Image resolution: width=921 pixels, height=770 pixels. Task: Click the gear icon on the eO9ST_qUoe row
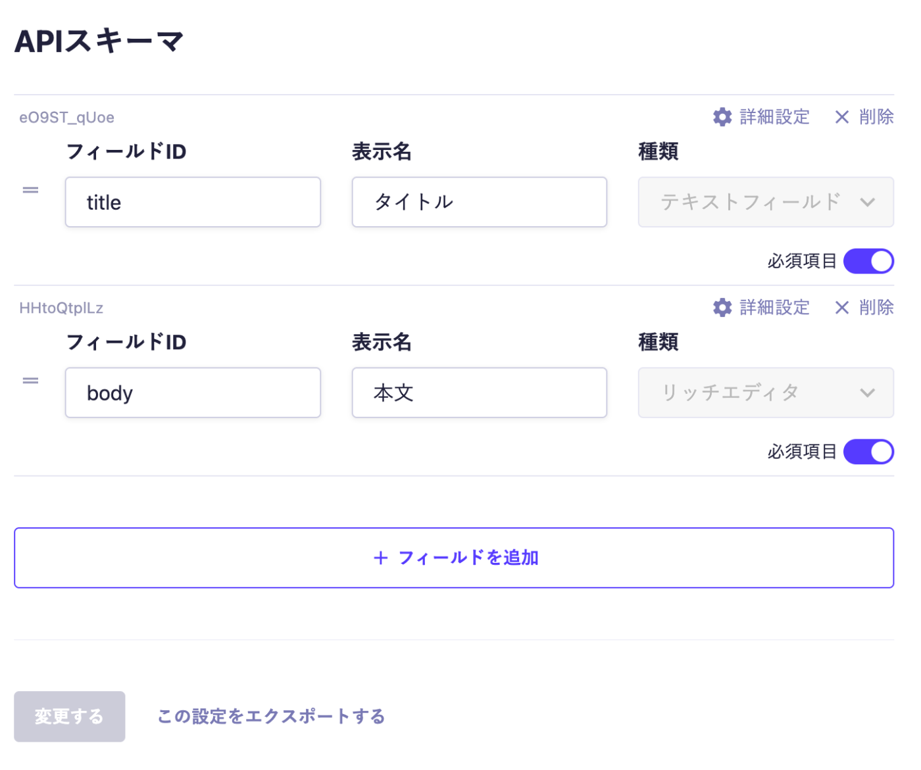click(x=722, y=116)
